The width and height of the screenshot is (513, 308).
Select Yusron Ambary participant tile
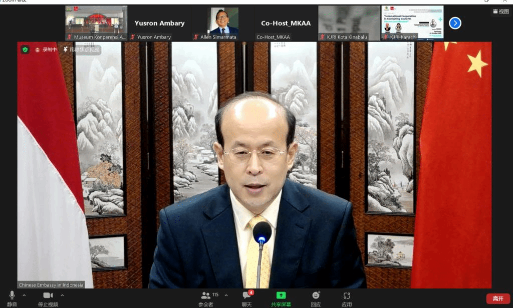pyautogui.click(x=159, y=23)
